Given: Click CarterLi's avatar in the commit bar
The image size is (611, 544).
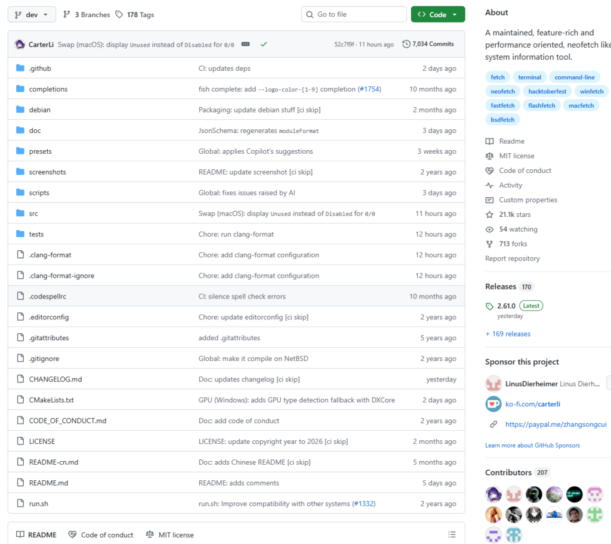Looking at the screenshot, I should 20,45.
